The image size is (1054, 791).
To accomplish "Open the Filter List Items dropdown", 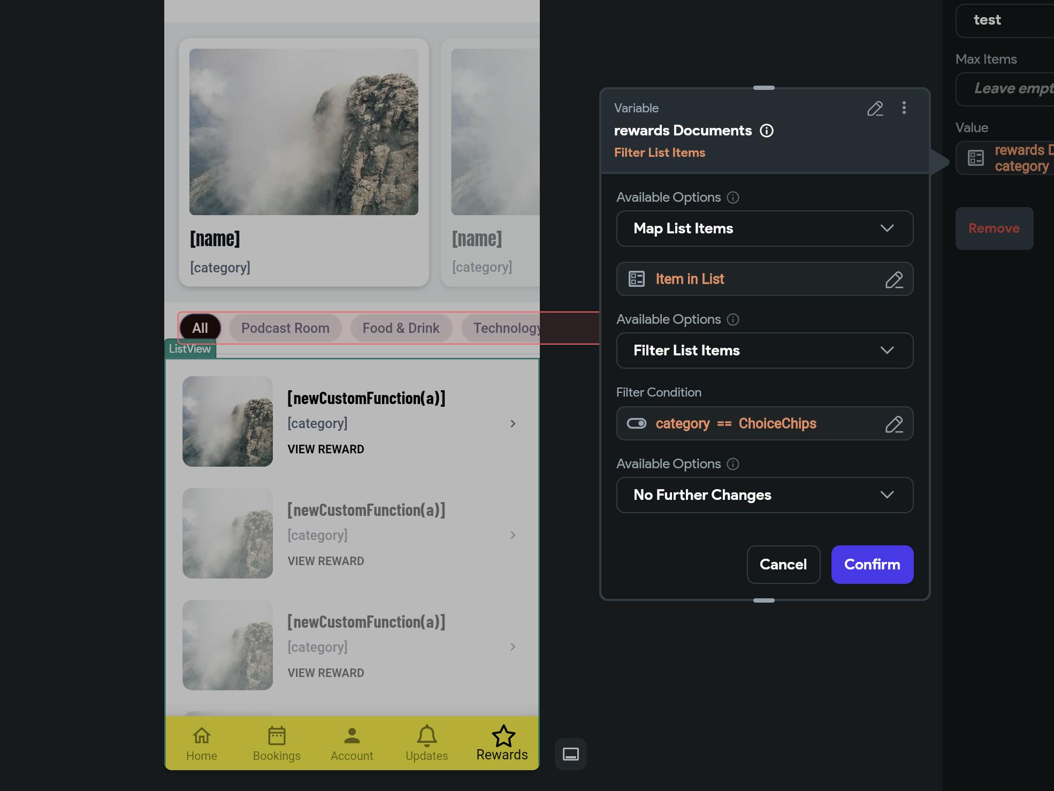I will [765, 351].
